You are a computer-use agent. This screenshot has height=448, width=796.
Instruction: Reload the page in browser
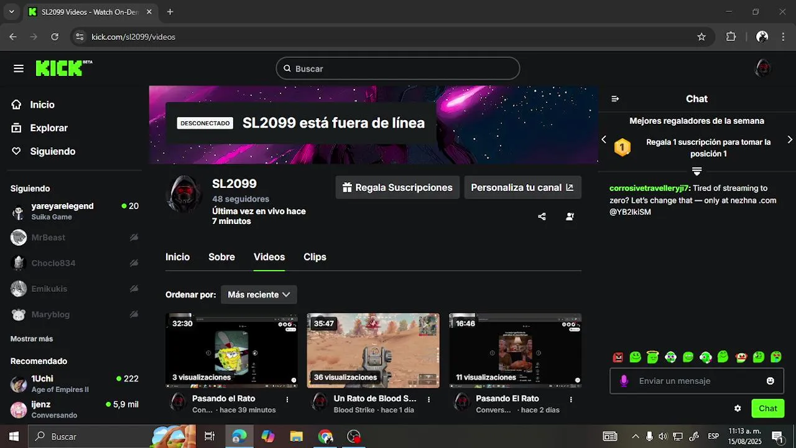click(55, 37)
